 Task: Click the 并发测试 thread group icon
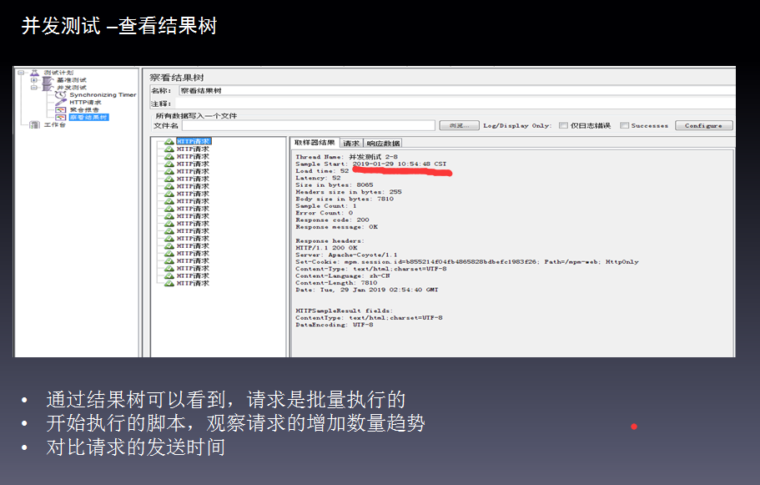[48, 88]
